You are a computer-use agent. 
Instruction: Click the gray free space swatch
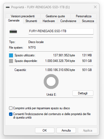(11, 61)
